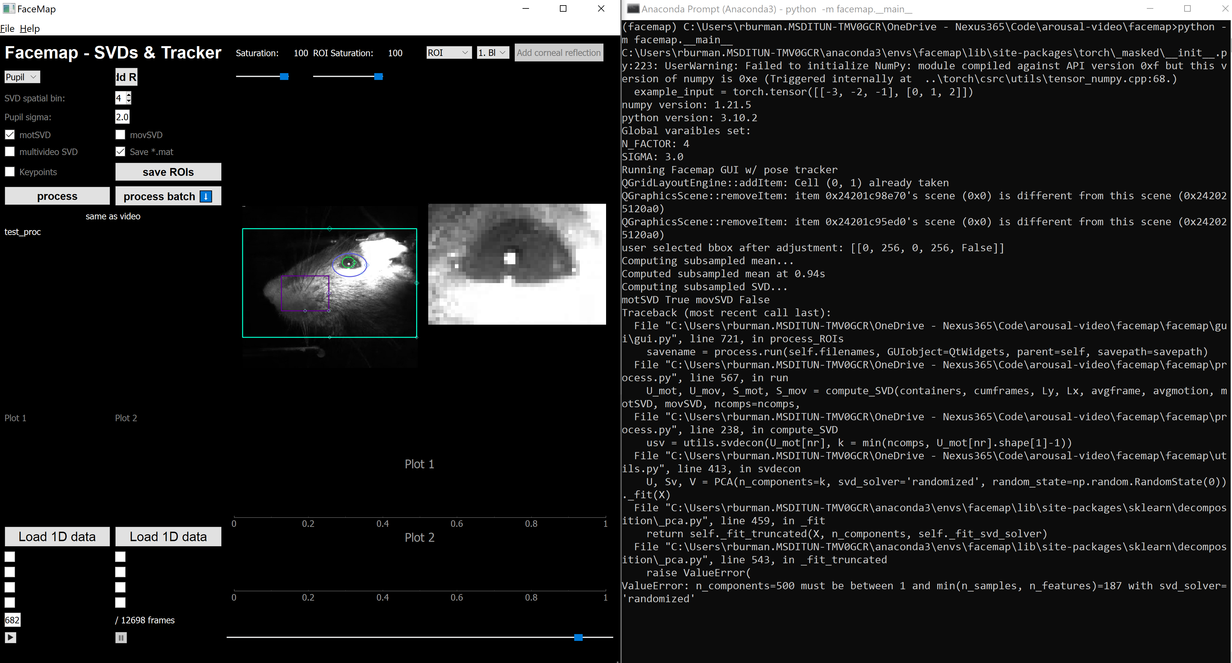Enable the movSVD checkbox

(120, 134)
